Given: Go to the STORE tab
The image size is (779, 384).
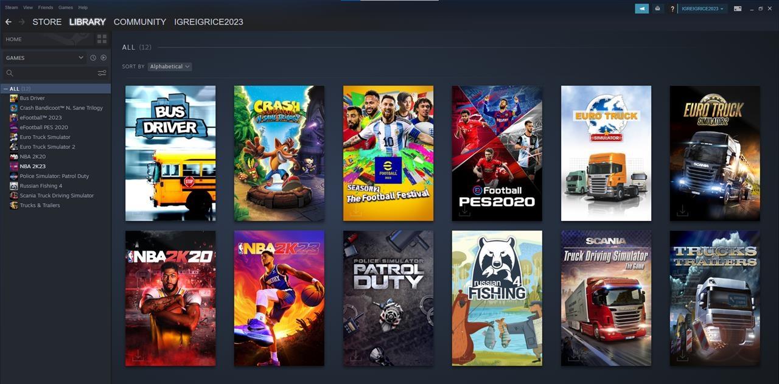Looking at the screenshot, I should [x=47, y=22].
